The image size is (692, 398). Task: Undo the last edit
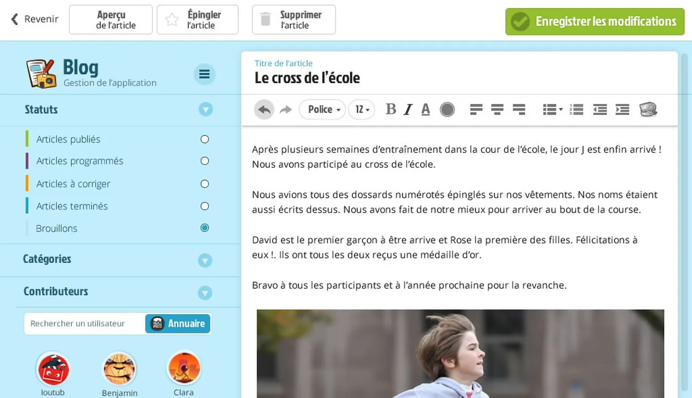(x=264, y=109)
